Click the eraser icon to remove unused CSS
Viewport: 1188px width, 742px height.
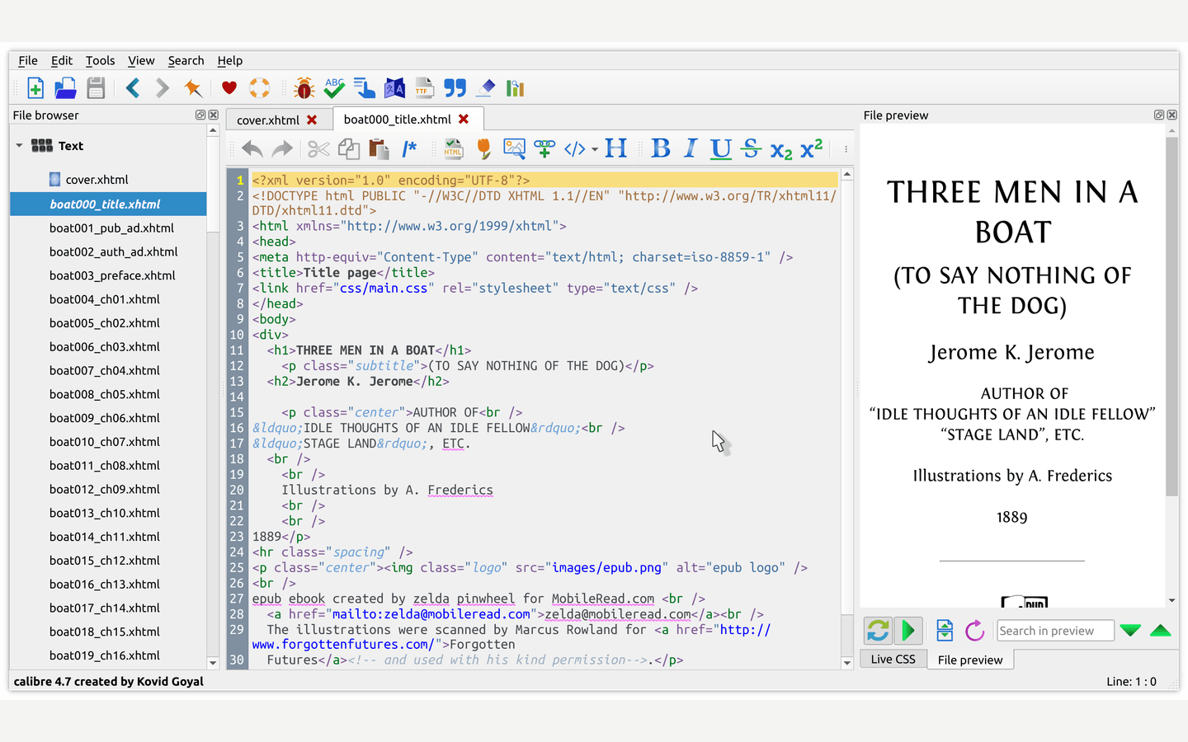click(x=485, y=88)
